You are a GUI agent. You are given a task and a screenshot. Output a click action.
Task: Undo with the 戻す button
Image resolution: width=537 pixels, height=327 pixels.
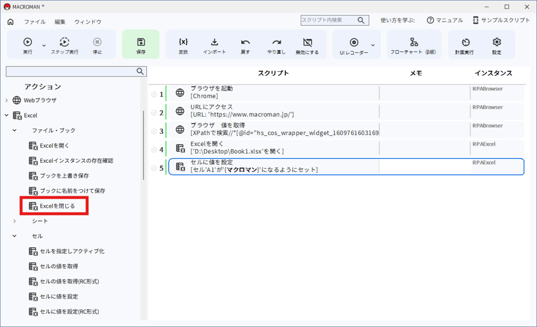click(245, 45)
